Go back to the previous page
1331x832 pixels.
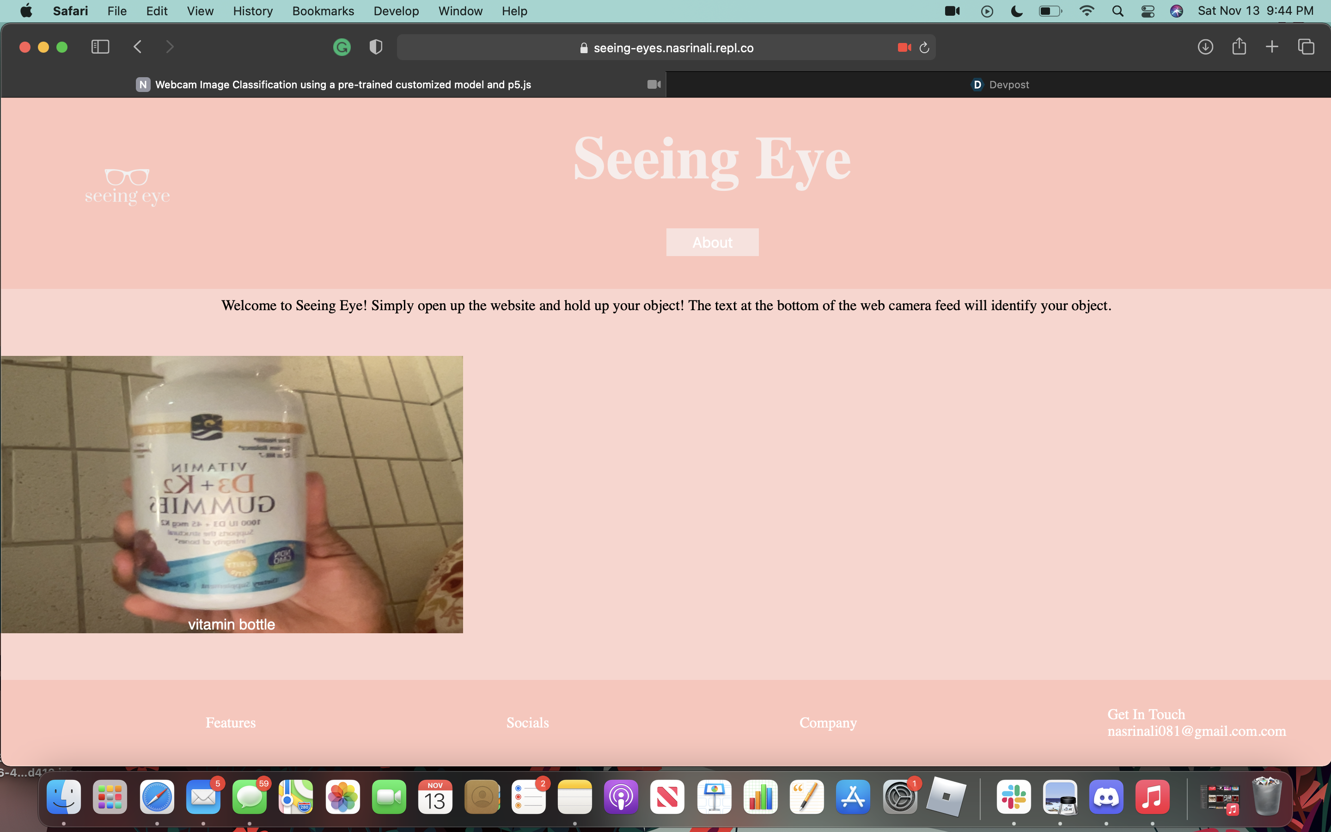pos(138,47)
